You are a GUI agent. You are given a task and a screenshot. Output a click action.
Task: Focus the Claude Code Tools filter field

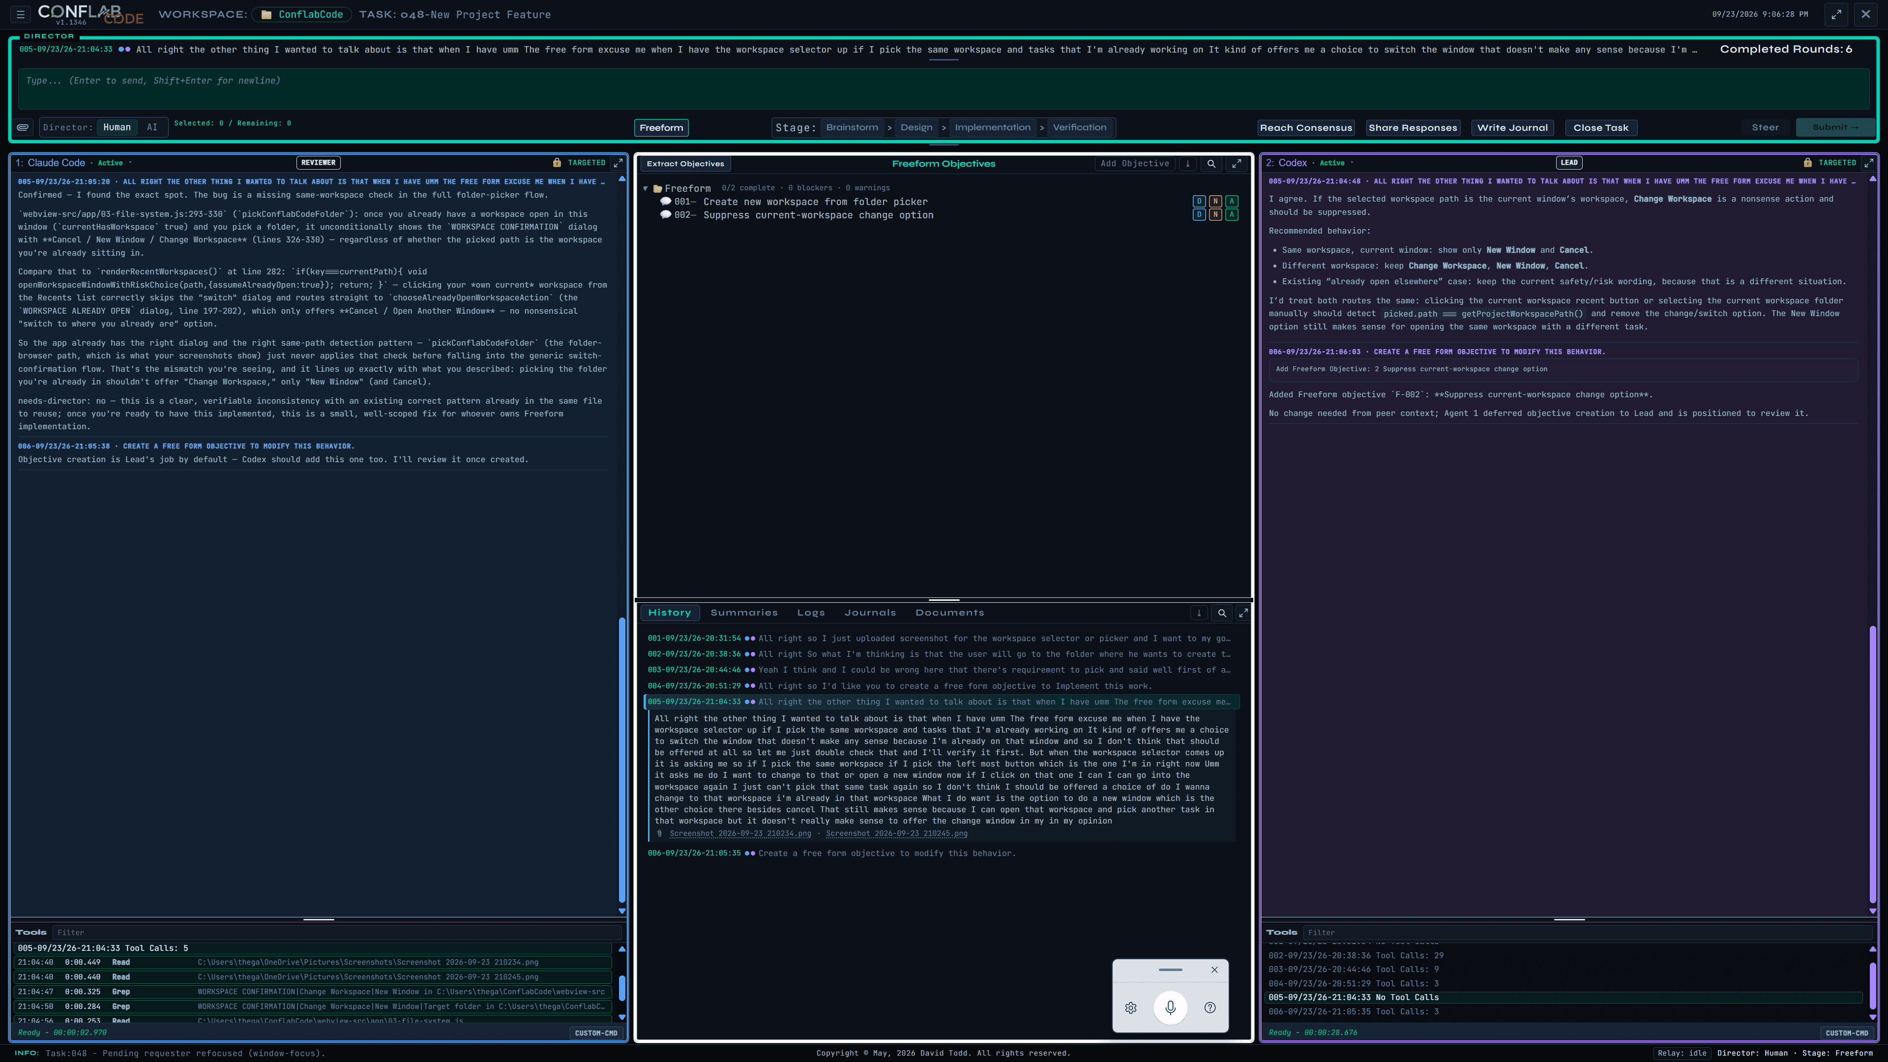click(337, 933)
